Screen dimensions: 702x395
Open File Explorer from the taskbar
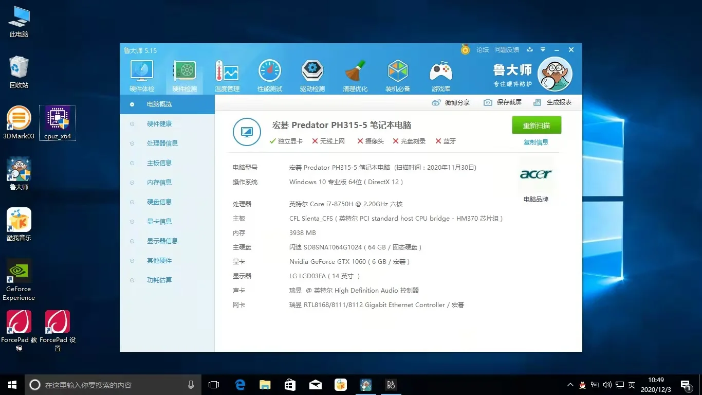coord(265,385)
